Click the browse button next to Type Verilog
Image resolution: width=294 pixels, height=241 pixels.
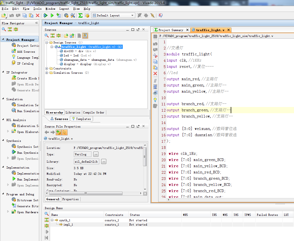click(x=96, y=154)
